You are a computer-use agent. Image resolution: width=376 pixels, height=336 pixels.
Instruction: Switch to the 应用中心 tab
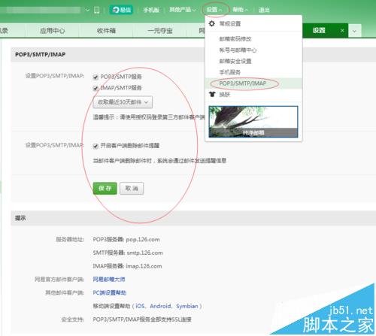click(52, 31)
